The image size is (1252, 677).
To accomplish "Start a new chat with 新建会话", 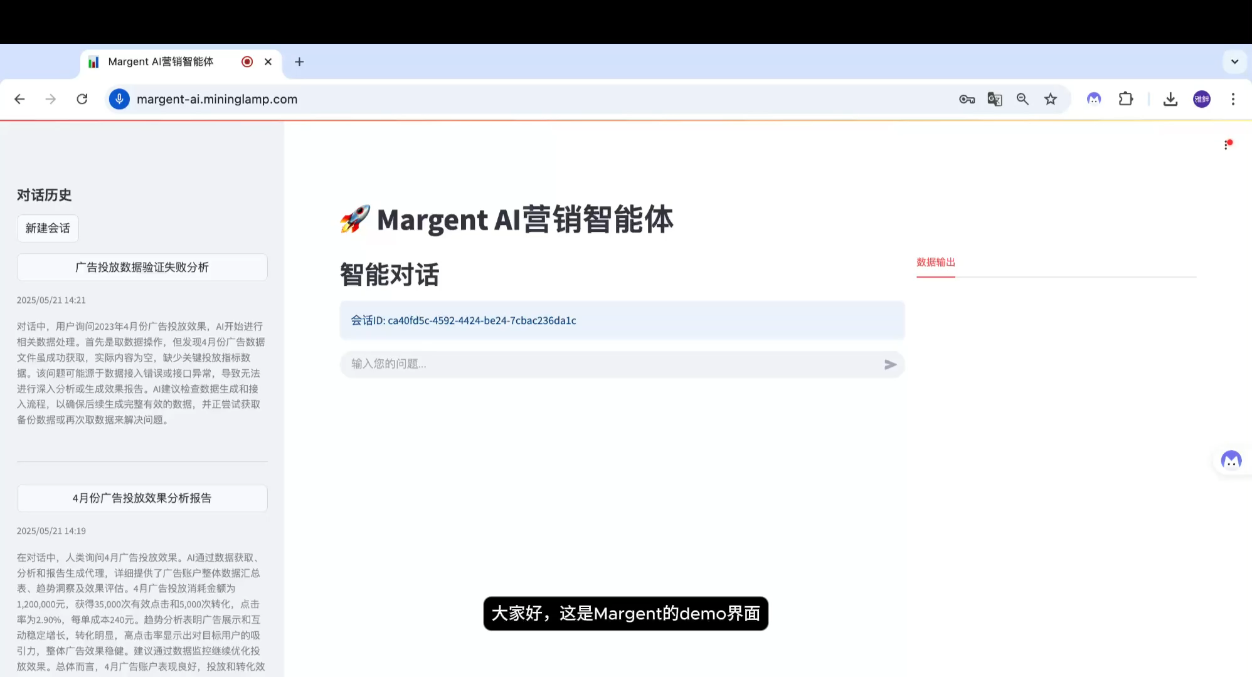I will coord(48,228).
